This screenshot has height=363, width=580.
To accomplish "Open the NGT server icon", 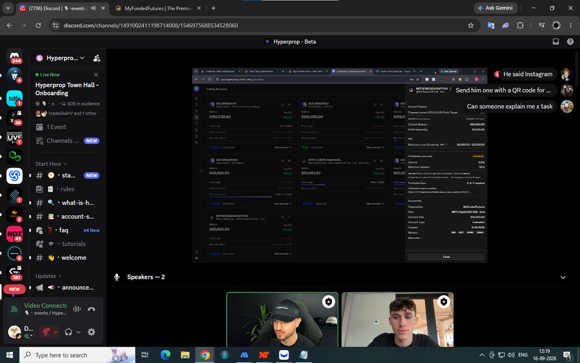I will click(14, 234).
